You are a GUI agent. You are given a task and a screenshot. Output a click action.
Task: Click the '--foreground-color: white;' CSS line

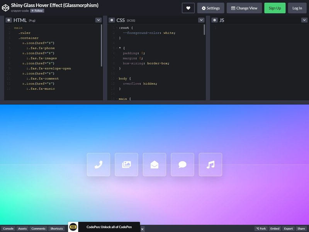(149, 33)
